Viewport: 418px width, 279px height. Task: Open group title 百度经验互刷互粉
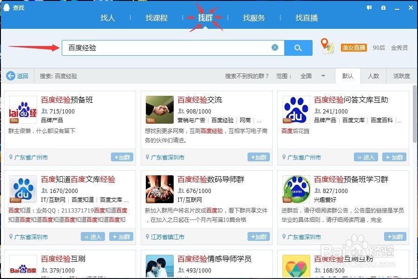click(x=343, y=259)
